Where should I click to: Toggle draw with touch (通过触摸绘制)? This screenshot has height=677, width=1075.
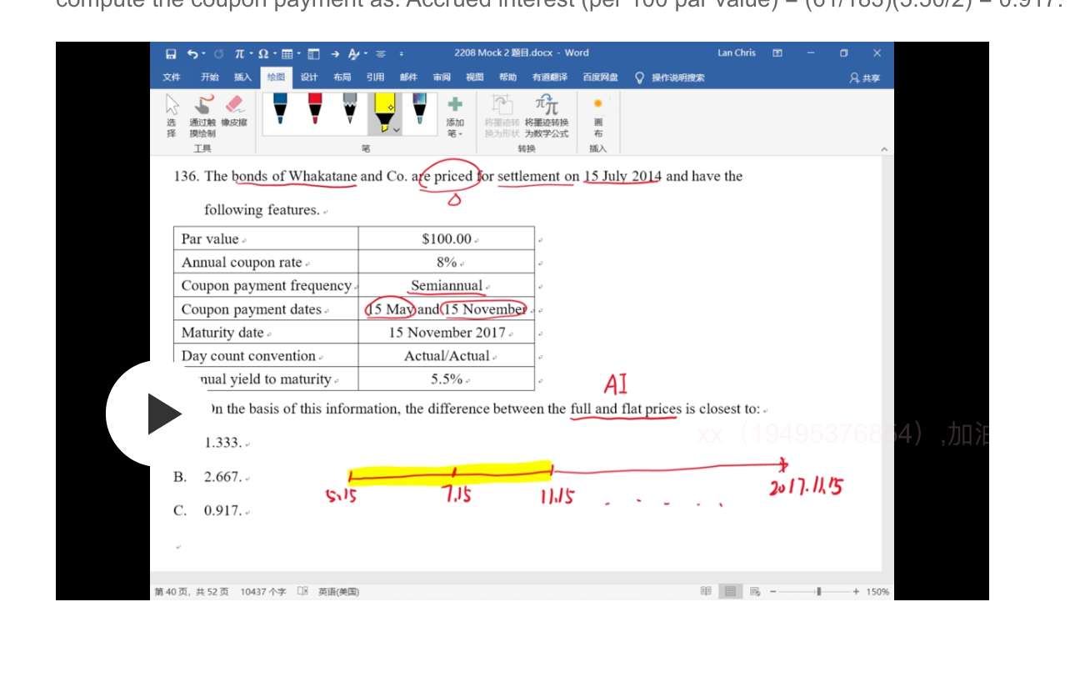click(x=202, y=111)
